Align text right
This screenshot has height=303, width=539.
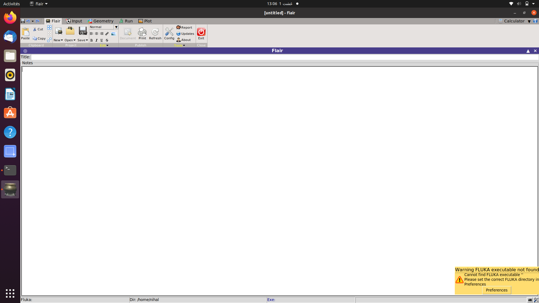tap(102, 34)
